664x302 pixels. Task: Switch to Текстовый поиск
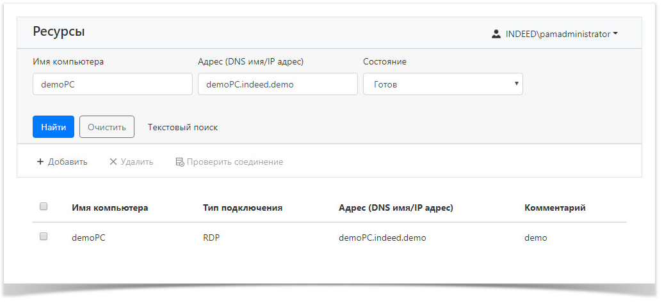182,127
